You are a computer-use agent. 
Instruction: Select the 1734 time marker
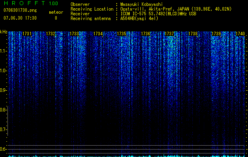(98, 34)
